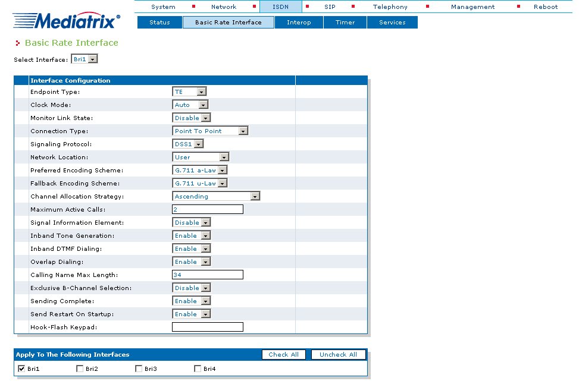Click the Uncheck All button
This screenshot has width=579, height=381.
click(338, 354)
